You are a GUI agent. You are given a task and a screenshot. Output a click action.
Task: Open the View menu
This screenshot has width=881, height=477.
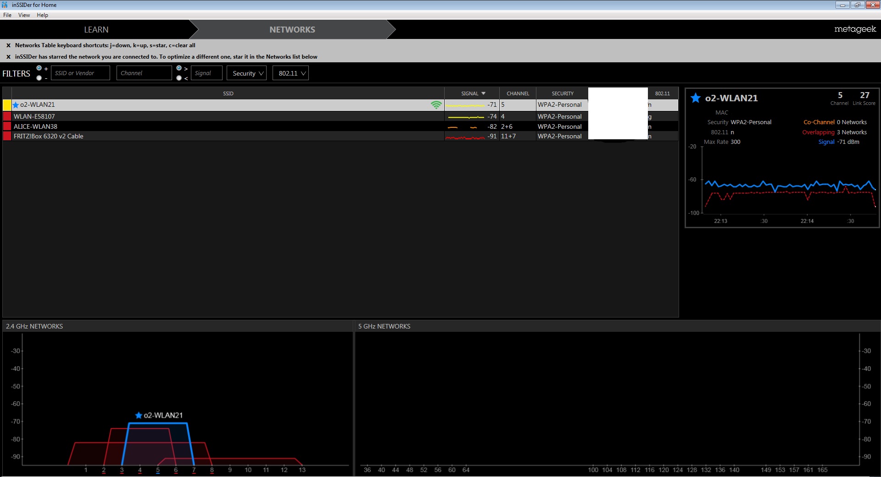click(x=24, y=15)
